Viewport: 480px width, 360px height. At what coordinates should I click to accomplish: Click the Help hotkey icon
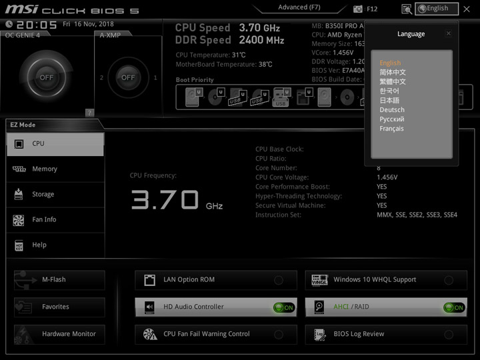click(x=19, y=245)
